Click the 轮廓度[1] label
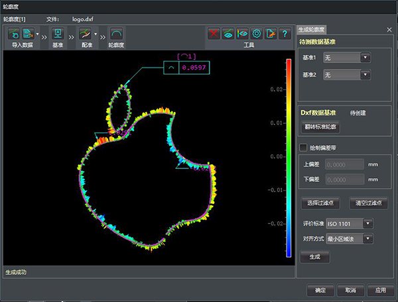The image size is (398, 302). (14, 19)
